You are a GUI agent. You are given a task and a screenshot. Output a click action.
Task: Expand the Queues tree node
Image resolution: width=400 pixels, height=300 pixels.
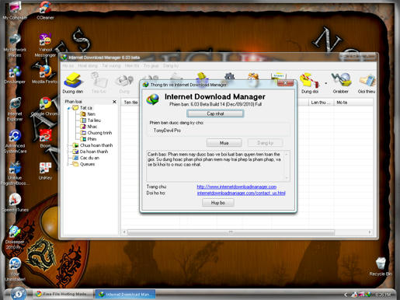[68, 164]
